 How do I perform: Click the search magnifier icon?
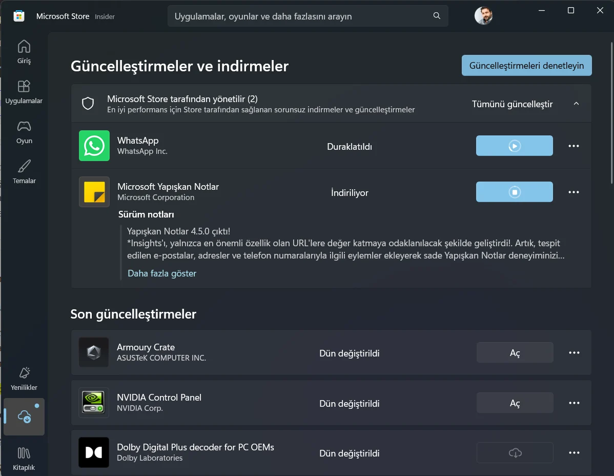pos(437,16)
